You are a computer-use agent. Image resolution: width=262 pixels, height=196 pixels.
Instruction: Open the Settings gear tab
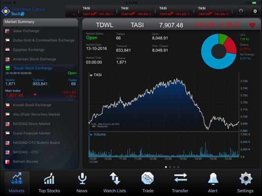[x=245, y=183]
